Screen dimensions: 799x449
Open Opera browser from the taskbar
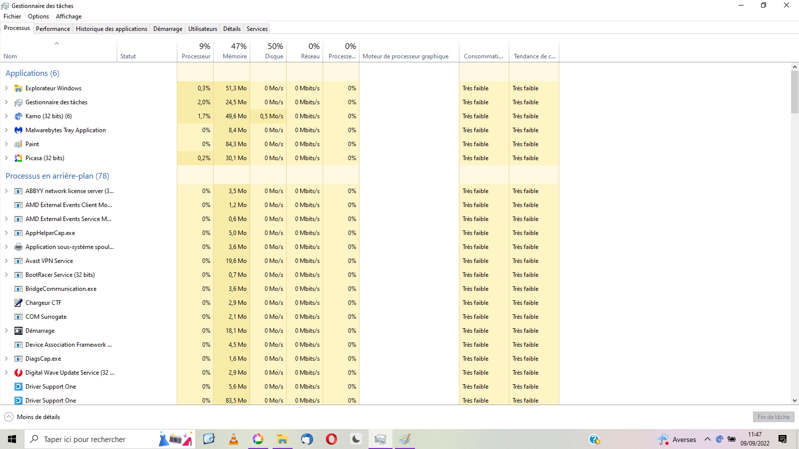tap(331, 439)
